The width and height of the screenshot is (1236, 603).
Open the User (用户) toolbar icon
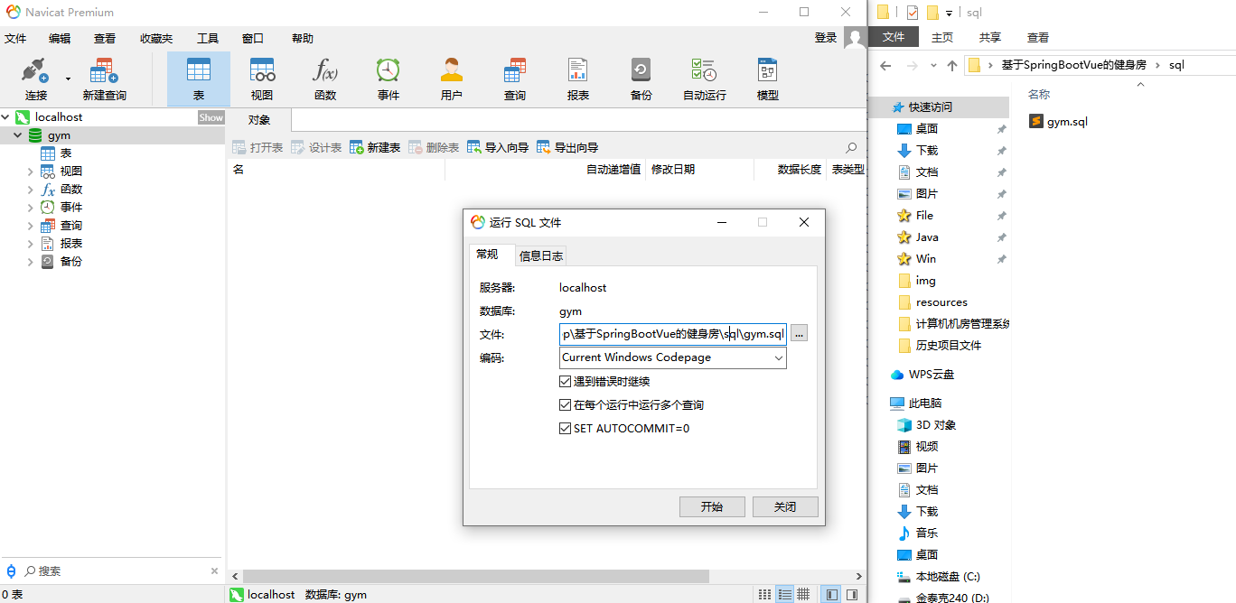[x=451, y=71]
